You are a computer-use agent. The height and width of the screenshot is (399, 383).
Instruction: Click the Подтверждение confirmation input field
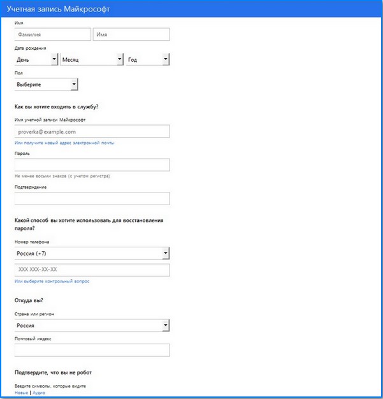(92, 198)
